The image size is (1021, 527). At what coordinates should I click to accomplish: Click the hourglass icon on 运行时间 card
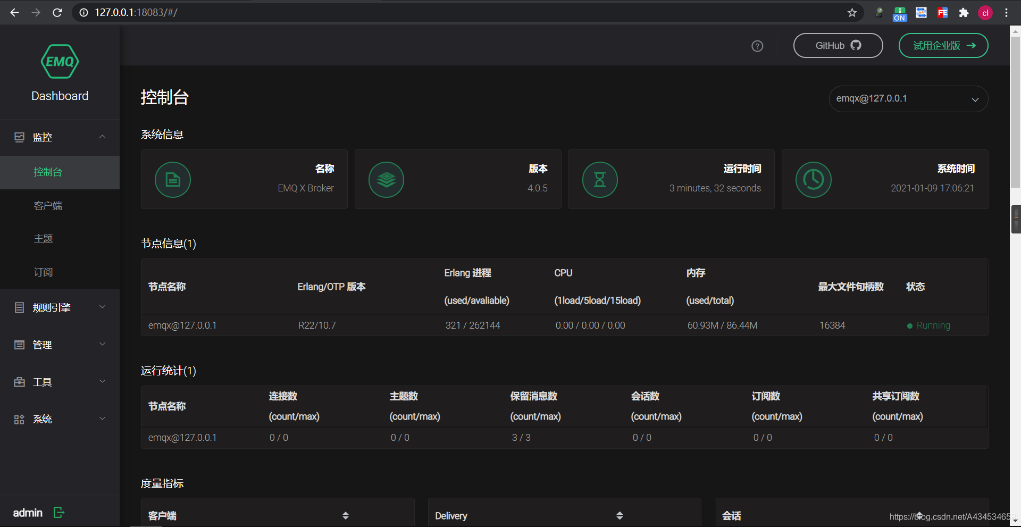click(600, 180)
